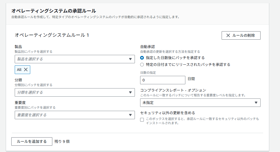Click the ルールの削除 button
This screenshot has height=152, width=280.
[x=241, y=35]
